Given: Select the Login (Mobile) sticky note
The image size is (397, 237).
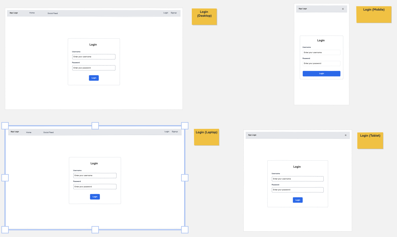Looking at the screenshot, I should [374, 15].
